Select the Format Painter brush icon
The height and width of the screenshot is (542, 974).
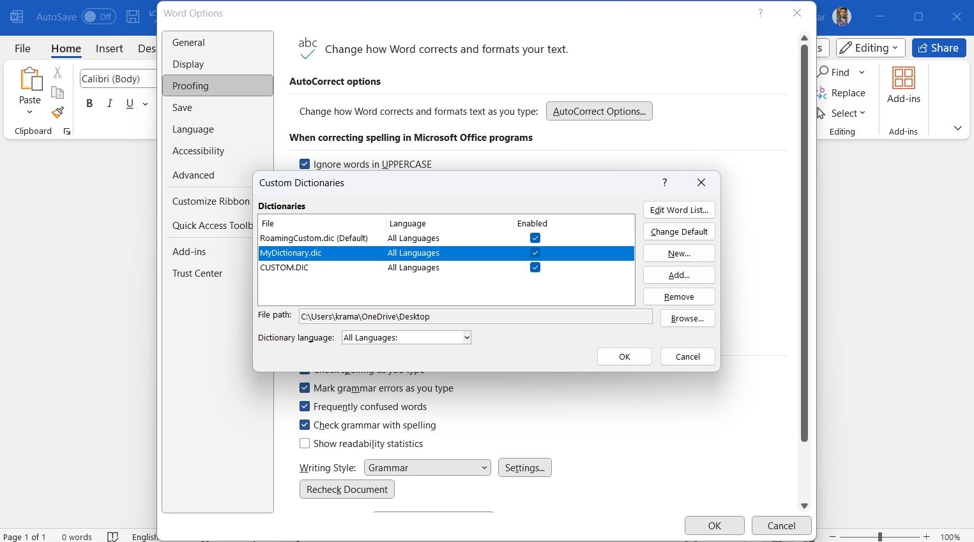(x=57, y=113)
